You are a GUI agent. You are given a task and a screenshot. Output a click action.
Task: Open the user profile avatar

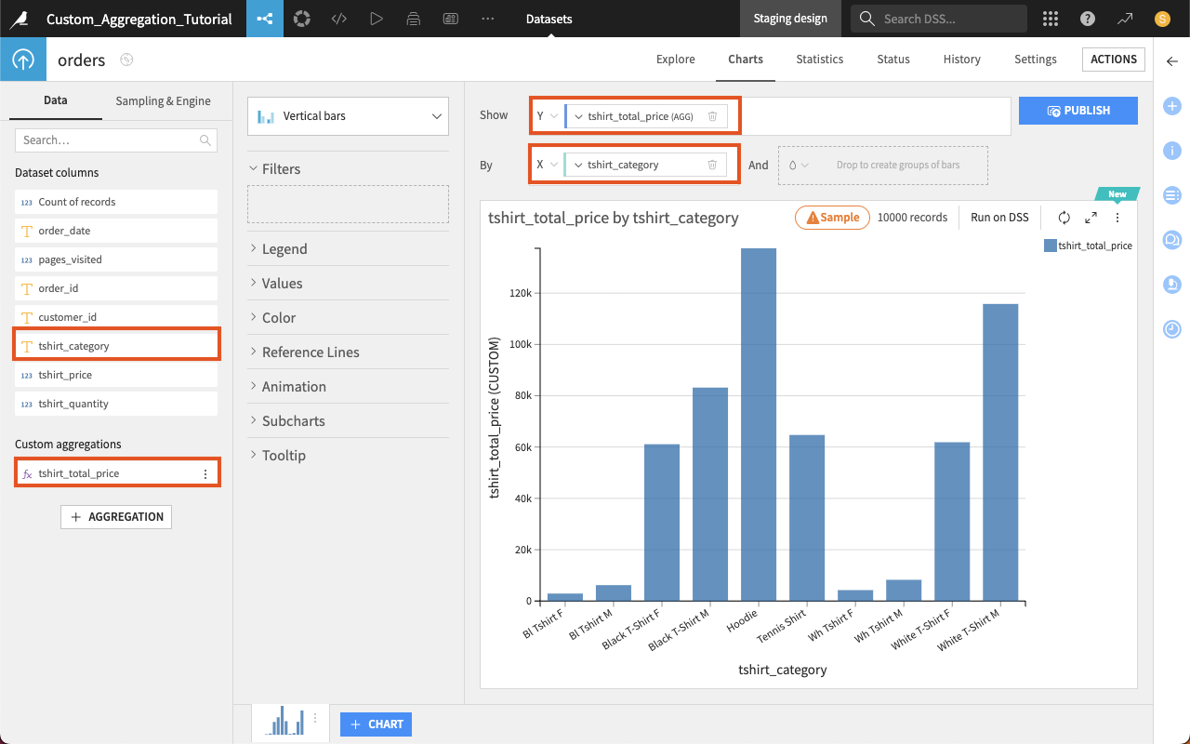1162,19
